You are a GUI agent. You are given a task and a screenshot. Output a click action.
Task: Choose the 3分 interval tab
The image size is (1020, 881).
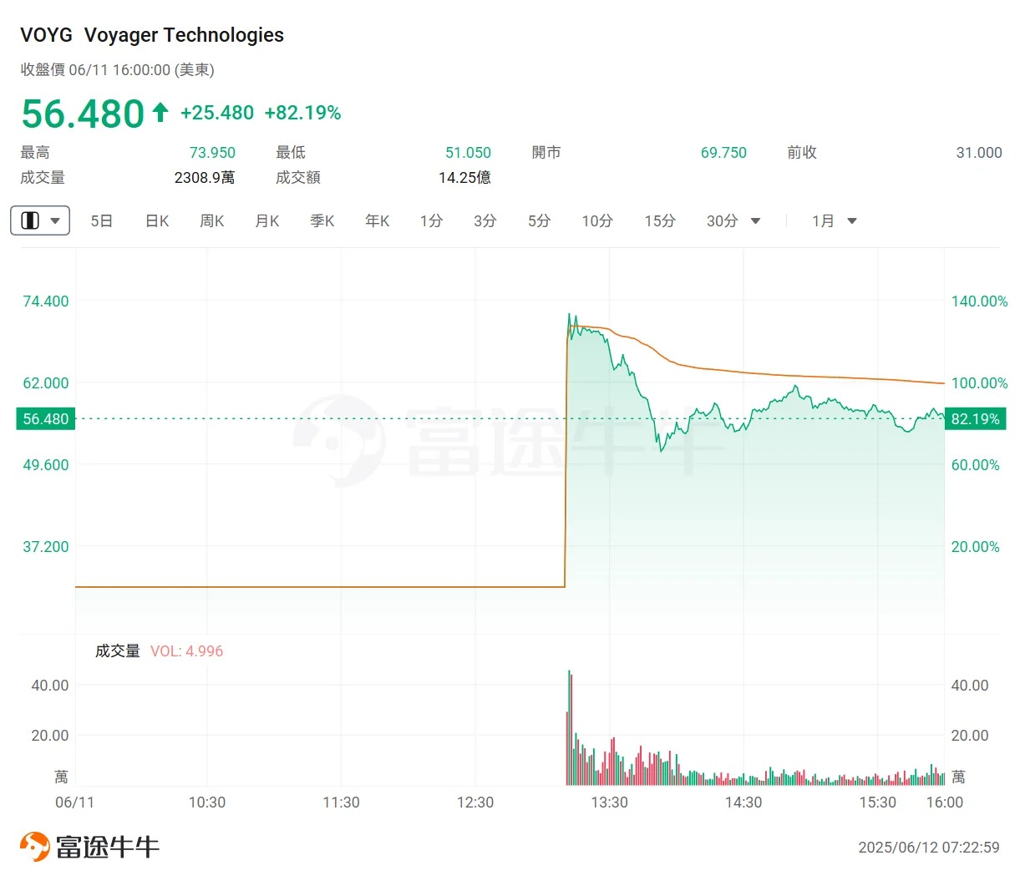coord(485,221)
